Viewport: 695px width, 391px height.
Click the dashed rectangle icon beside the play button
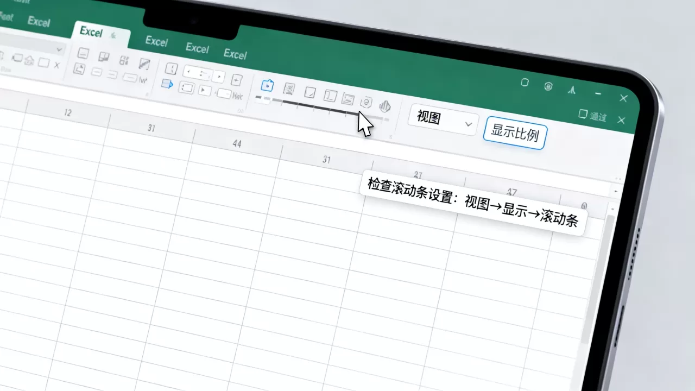pos(186,88)
